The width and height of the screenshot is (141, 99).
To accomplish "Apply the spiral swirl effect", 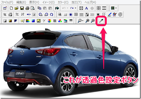I will coord(120,15).
